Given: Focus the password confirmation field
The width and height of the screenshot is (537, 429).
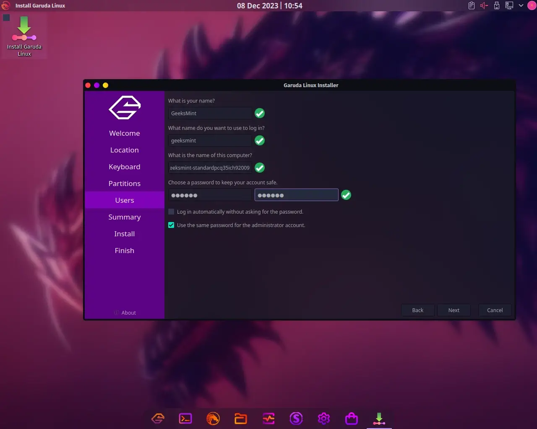Looking at the screenshot, I should (x=296, y=195).
